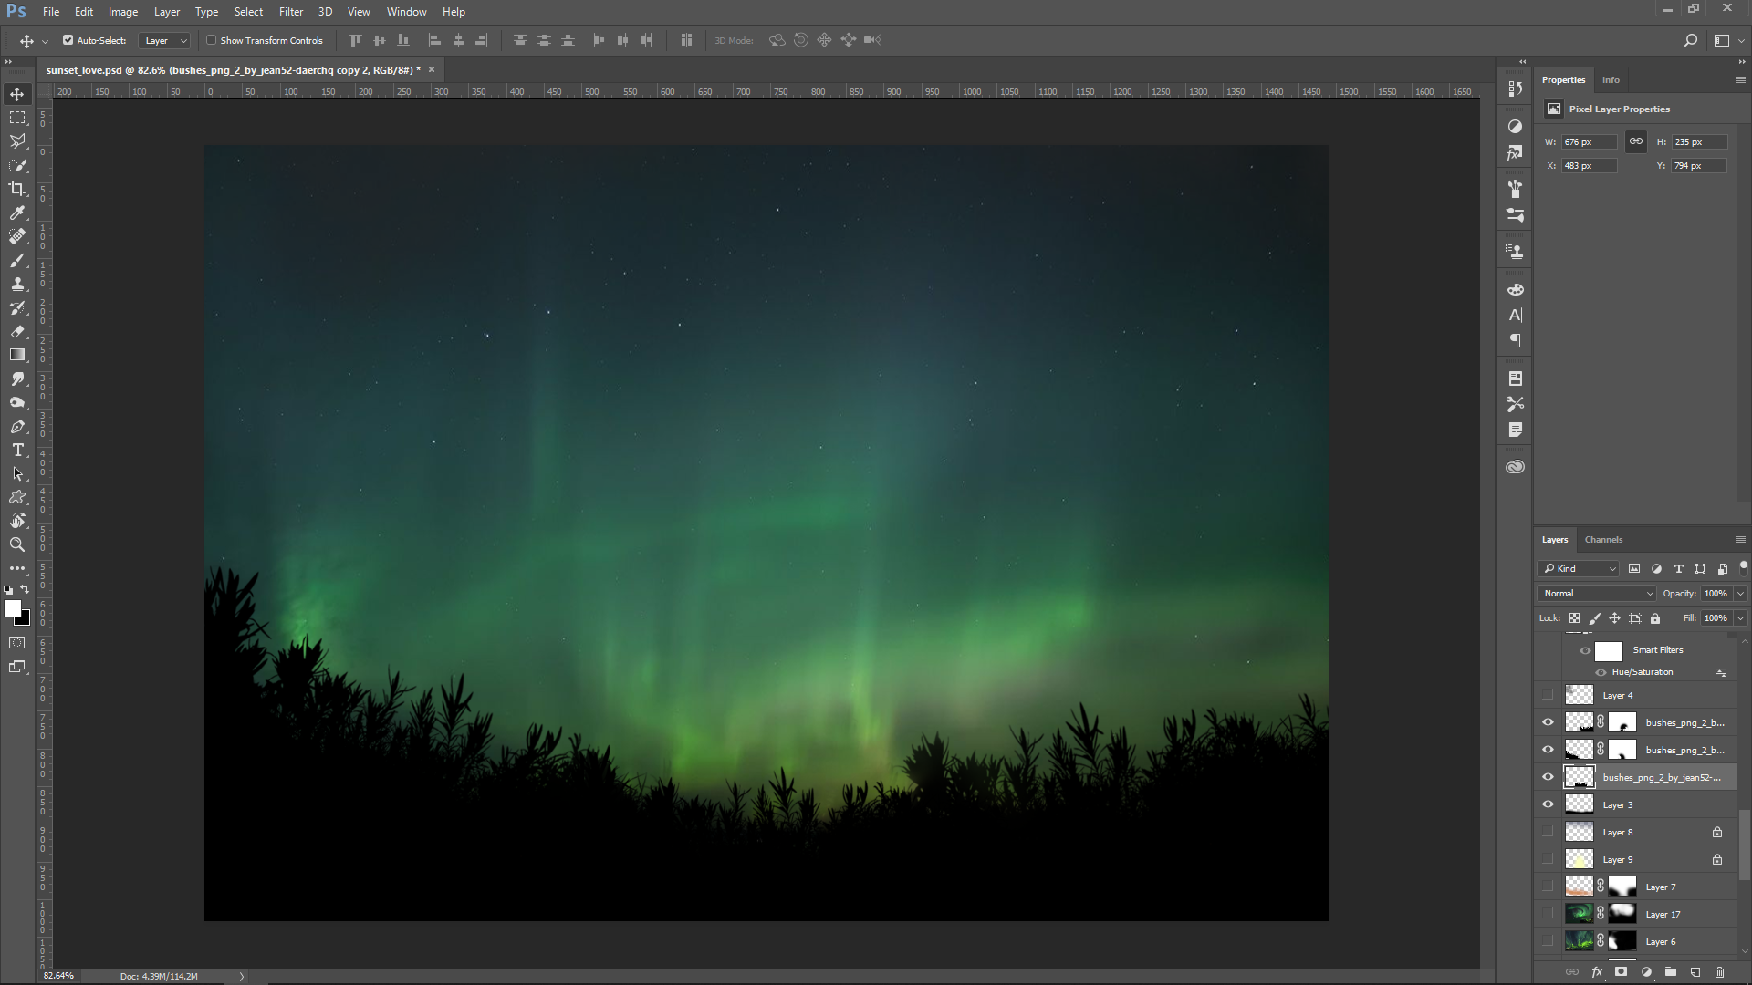Enable Show Transform Controls checkbox

[x=211, y=40]
